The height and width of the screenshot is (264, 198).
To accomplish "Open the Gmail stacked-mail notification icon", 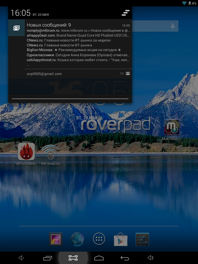I will point(16,28).
